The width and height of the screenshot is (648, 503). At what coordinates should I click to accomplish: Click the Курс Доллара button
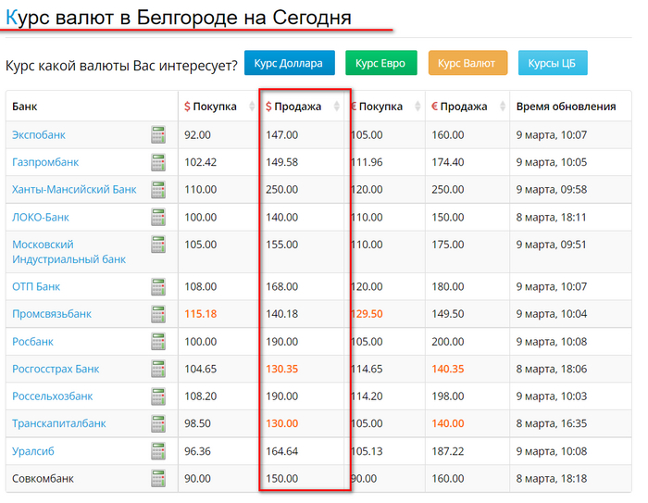(289, 63)
